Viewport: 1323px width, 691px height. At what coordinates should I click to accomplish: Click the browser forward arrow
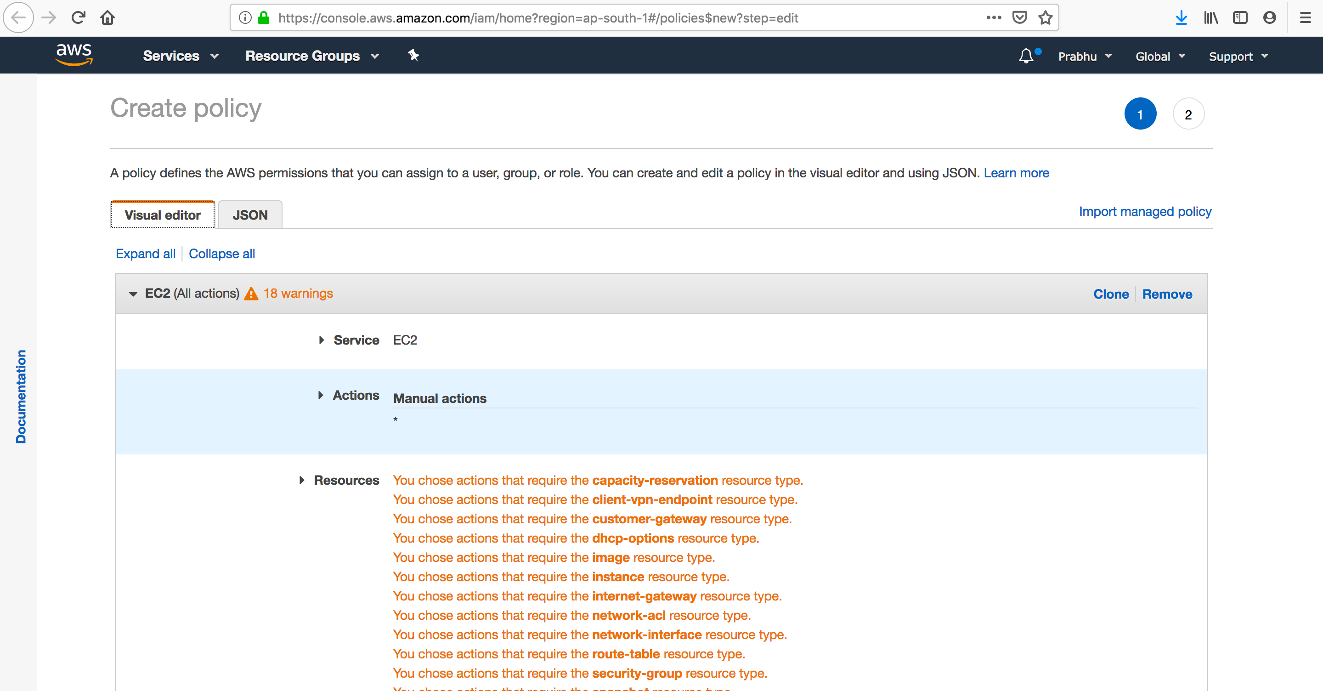pos(49,18)
